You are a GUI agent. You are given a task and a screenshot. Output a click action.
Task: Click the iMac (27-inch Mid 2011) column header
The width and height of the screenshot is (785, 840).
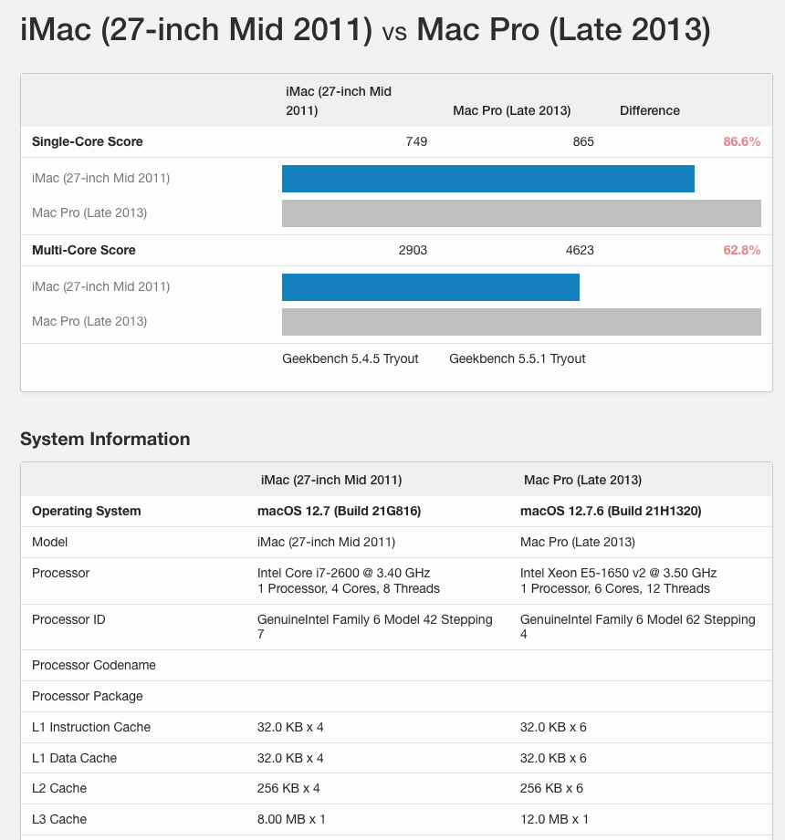[339, 100]
